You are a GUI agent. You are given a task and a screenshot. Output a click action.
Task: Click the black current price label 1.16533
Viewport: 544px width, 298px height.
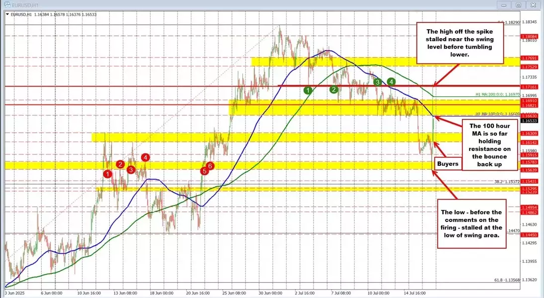529,121
